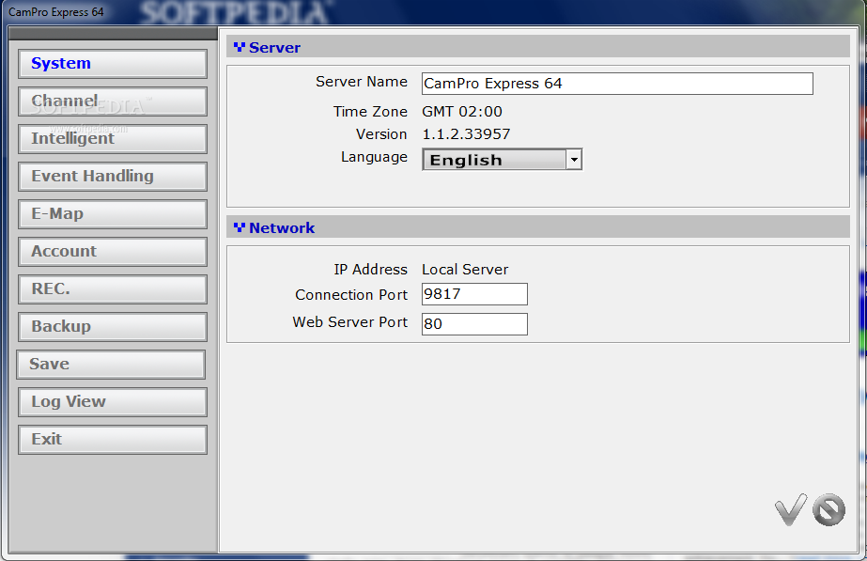Switch to the E-Map page
Screen dimensions: 867x561
(x=113, y=214)
